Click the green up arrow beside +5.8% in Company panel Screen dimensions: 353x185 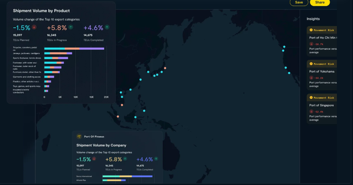pos(125,159)
